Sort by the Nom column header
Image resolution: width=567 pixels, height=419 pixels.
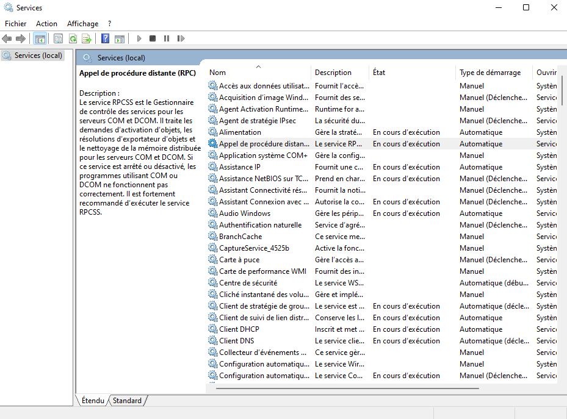click(x=259, y=72)
